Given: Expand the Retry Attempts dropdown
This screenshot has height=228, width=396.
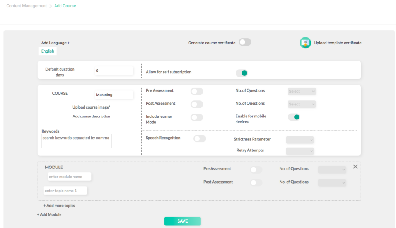Looking at the screenshot, I should (x=300, y=151).
